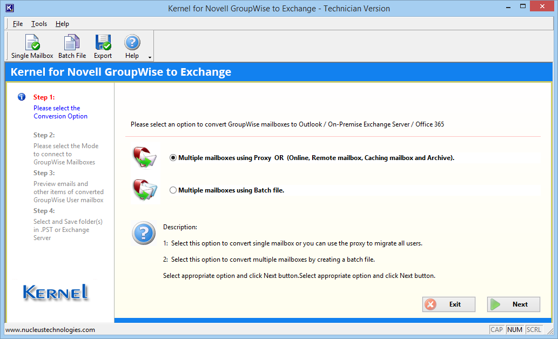Open the Batch File toolbar icon
The height and width of the screenshot is (339, 558).
[72, 46]
